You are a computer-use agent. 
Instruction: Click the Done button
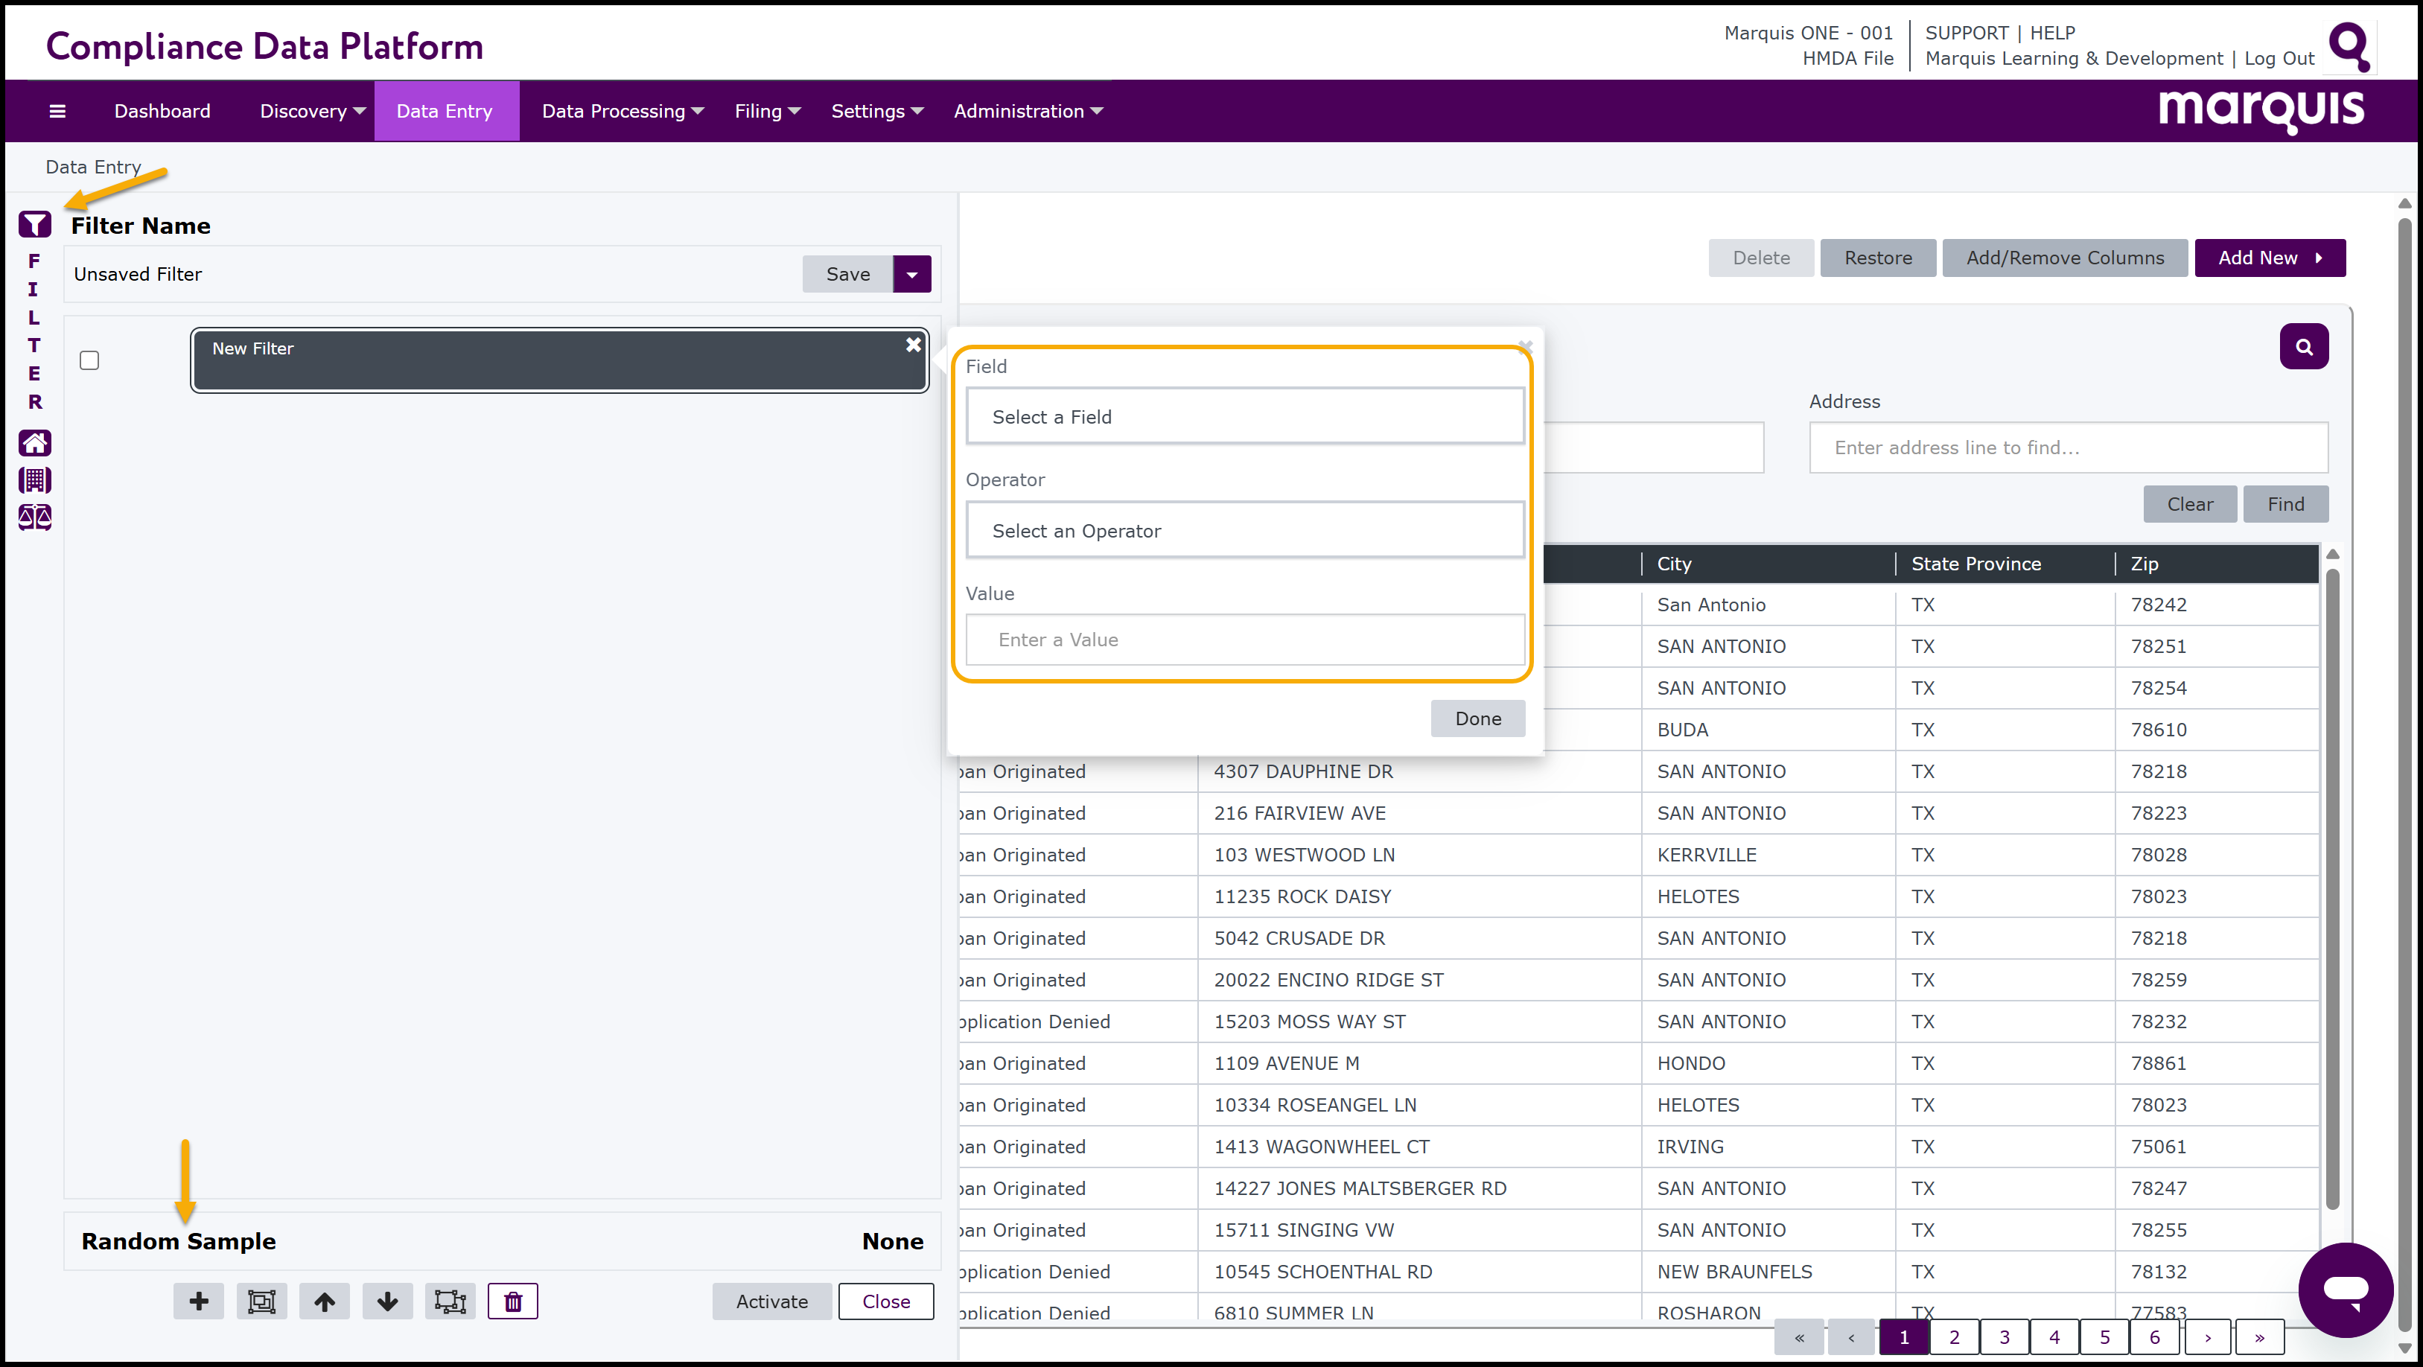(1477, 718)
